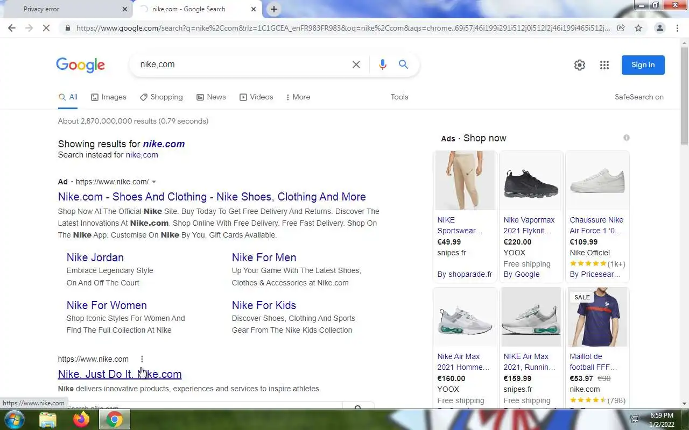
Task: Click NIKE Air Max 2021 Running image
Action: click(x=531, y=317)
